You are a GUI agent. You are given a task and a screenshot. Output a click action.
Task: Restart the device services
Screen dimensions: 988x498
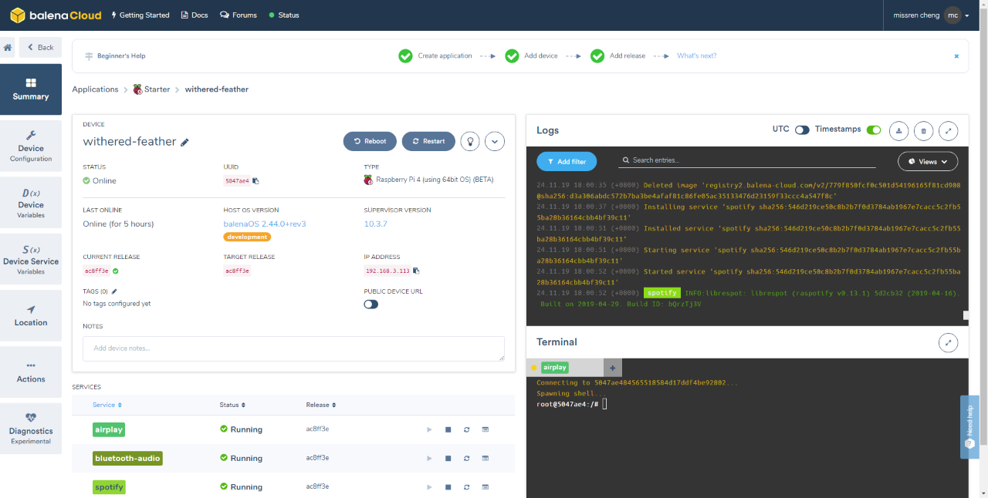pos(428,141)
